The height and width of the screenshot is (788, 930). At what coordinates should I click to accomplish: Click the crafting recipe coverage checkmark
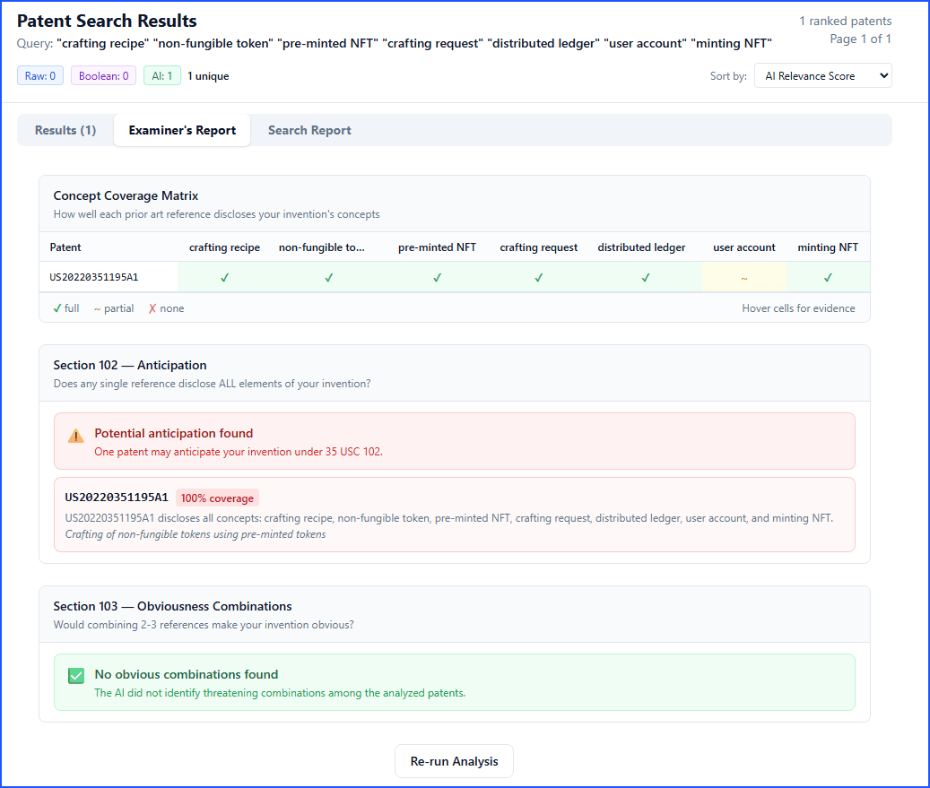pyautogui.click(x=225, y=278)
